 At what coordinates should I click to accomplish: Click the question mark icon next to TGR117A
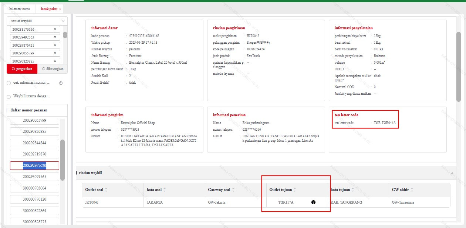pos(313,202)
